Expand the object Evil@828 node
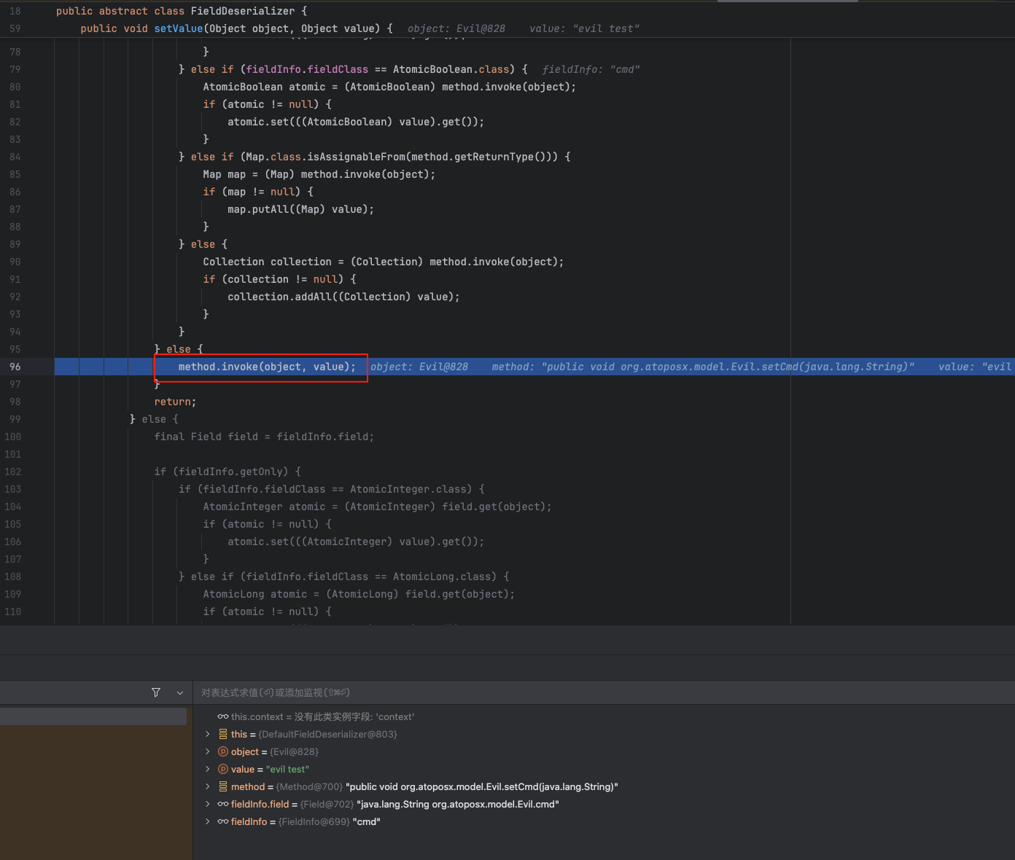The height and width of the screenshot is (860, 1015). pyautogui.click(x=208, y=751)
